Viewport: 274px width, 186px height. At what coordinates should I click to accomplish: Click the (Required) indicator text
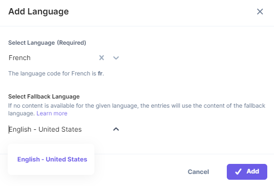(71, 43)
